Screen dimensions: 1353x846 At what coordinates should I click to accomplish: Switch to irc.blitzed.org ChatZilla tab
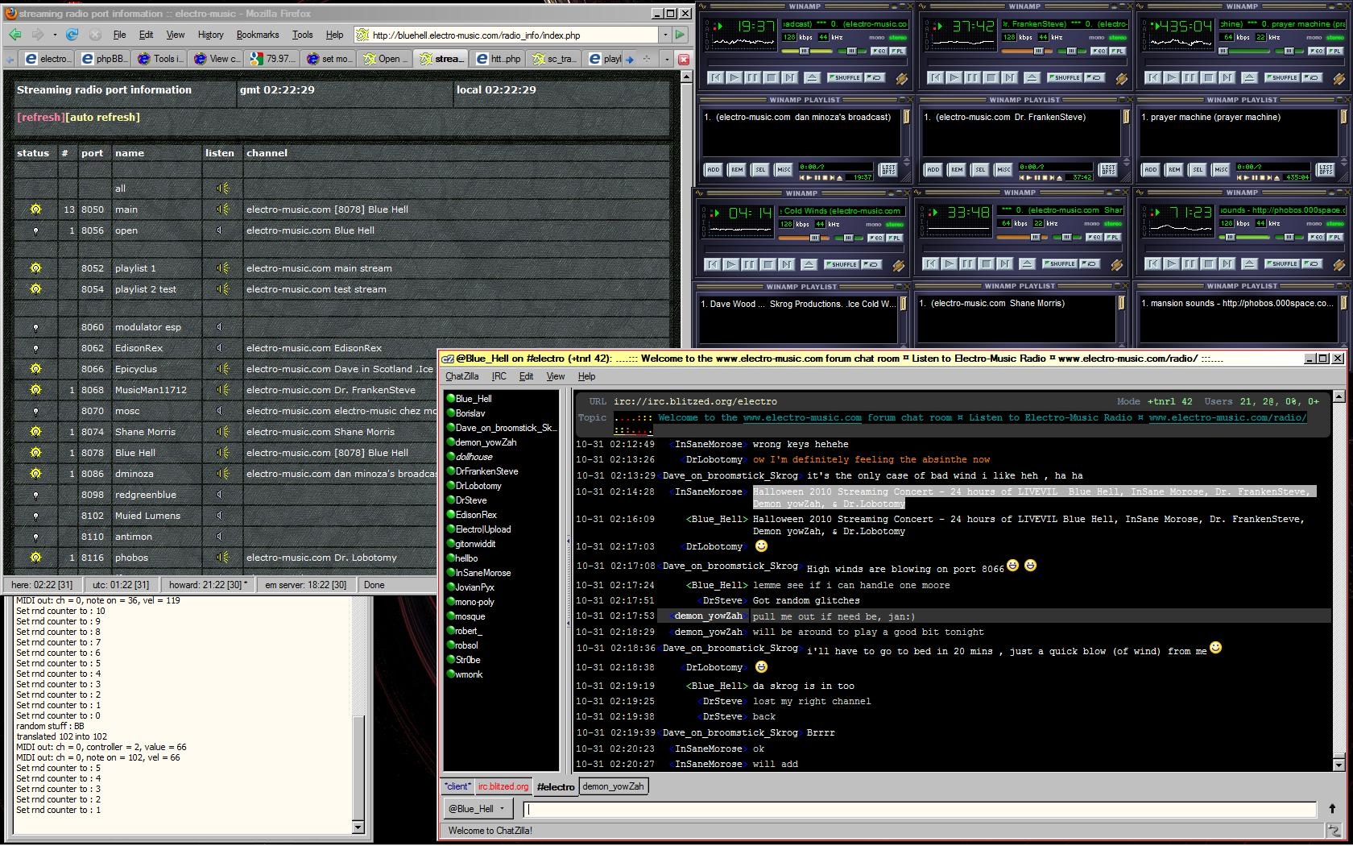click(503, 786)
